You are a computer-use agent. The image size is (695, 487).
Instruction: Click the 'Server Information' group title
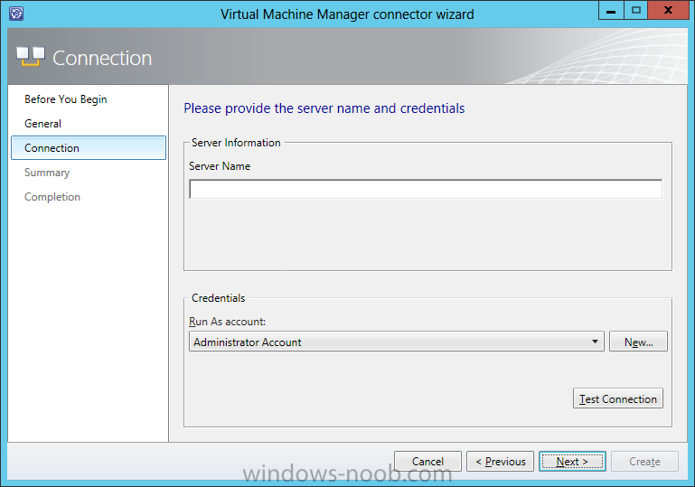tap(236, 143)
